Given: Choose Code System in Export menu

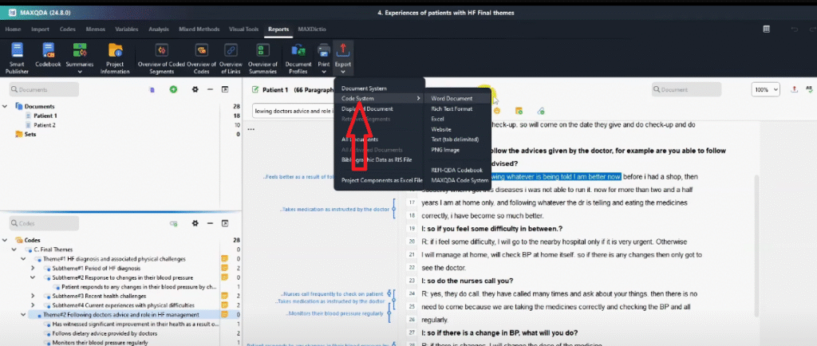Looking at the screenshot, I should click(x=379, y=98).
